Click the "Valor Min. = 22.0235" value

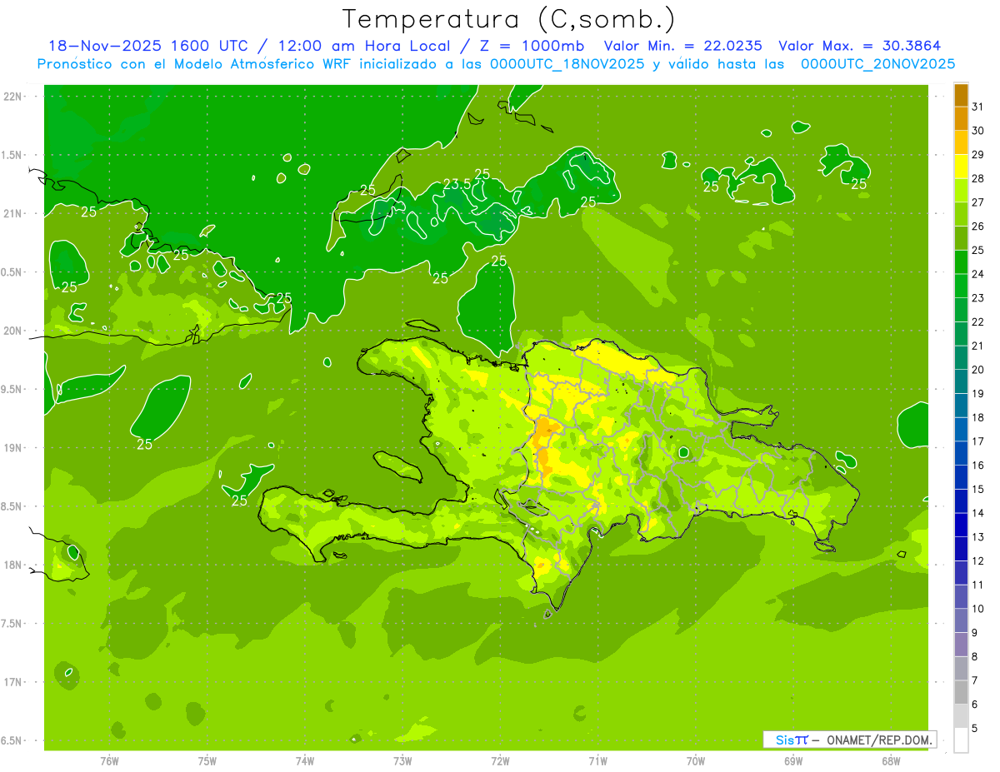pyautogui.click(x=683, y=46)
